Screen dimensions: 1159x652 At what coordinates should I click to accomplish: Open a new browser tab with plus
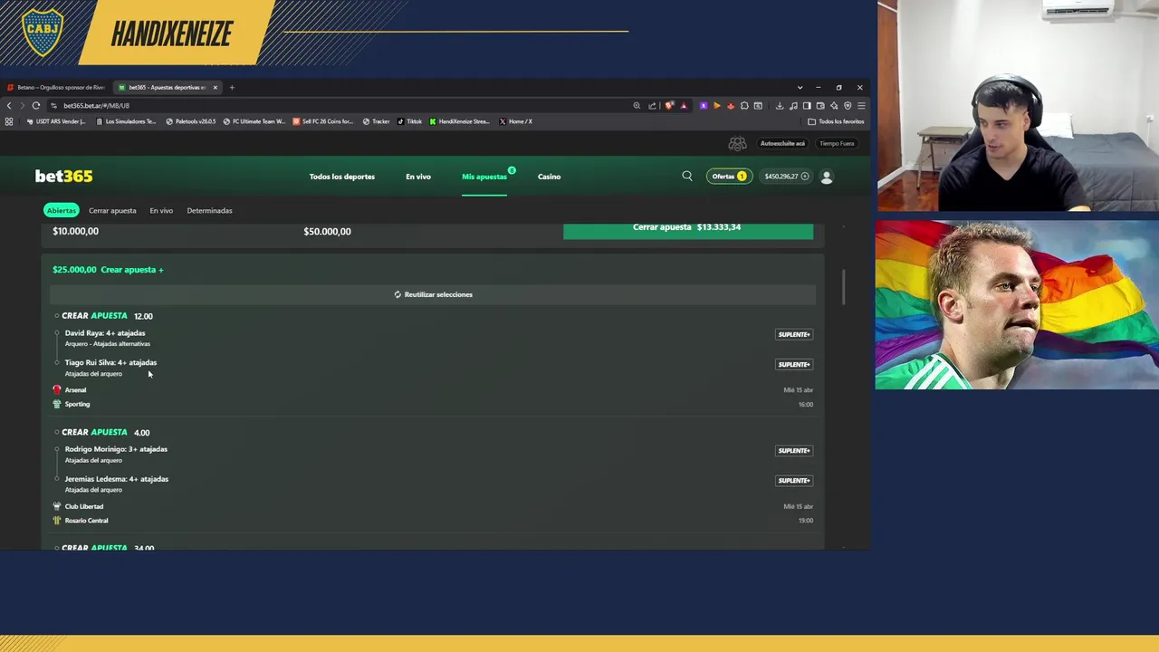232,87
